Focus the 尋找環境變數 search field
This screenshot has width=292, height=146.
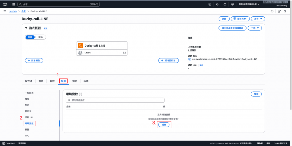point(115,100)
